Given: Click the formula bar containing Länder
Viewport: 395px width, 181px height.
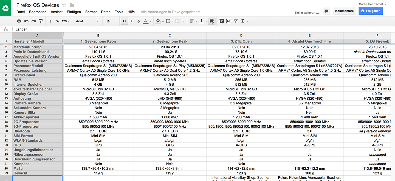Looking at the screenshot, I should point(203,29).
